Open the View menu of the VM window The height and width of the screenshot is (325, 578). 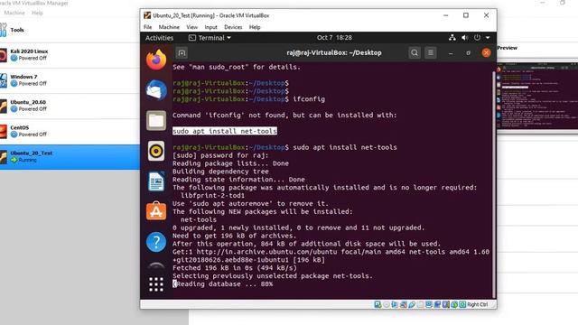point(191,27)
